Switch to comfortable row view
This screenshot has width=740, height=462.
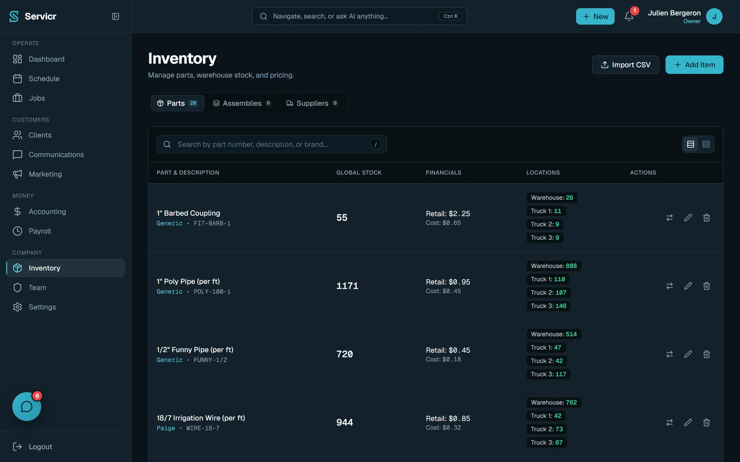(691, 144)
